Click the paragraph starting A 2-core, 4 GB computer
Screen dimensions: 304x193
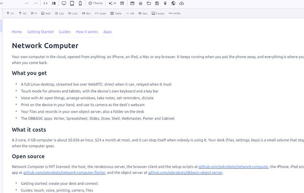[x=158, y=143]
